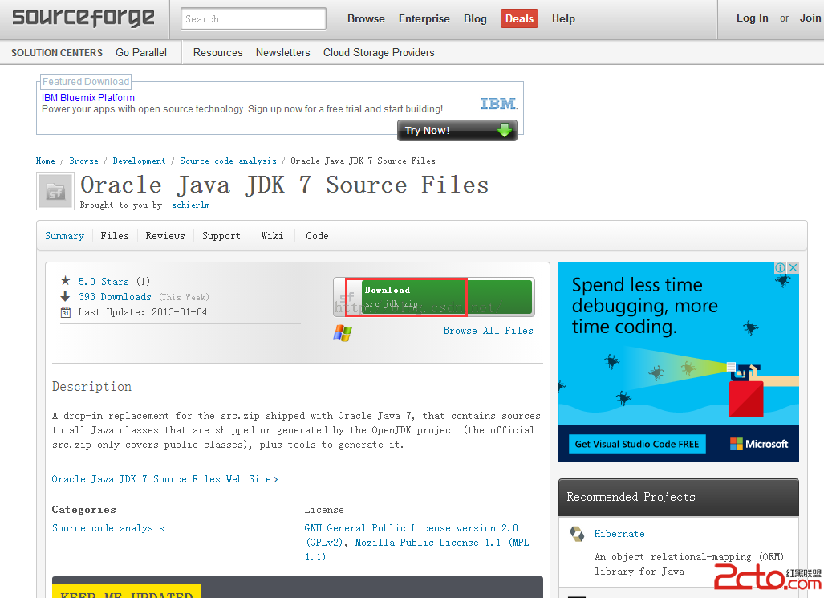Open the 393 Downloads stats link
This screenshot has width=824, height=598.
115,297
